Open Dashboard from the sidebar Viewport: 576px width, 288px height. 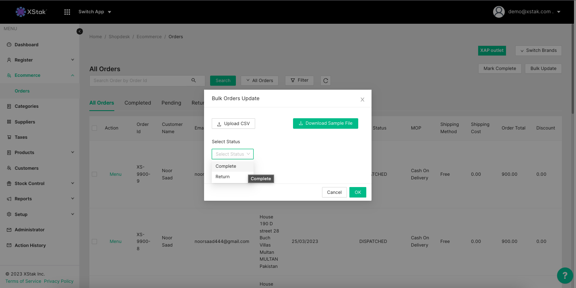coord(27,45)
